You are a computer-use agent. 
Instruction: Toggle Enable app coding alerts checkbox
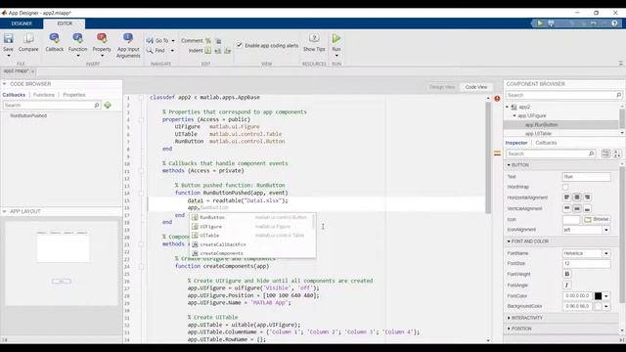[239, 45]
